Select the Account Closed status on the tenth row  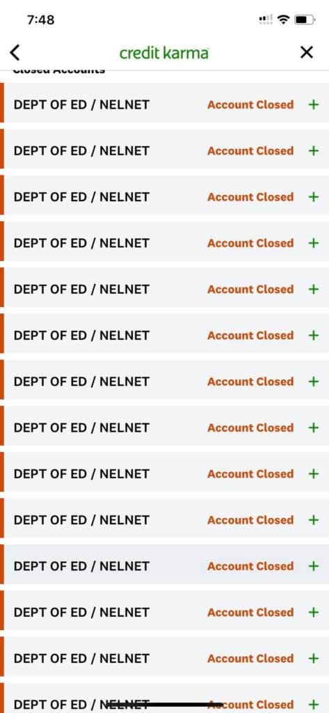(x=250, y=519)
